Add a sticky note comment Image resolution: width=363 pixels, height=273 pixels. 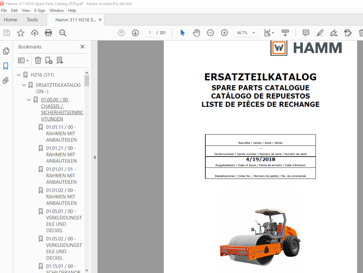[306, 33]
